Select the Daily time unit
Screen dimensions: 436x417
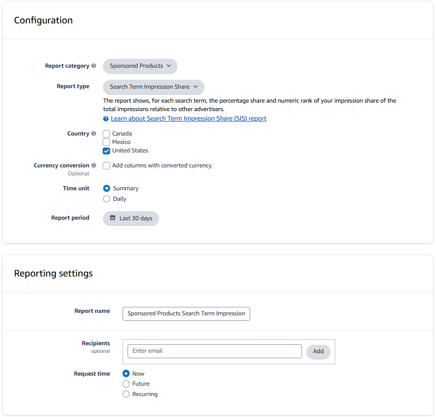coord(107,199)
